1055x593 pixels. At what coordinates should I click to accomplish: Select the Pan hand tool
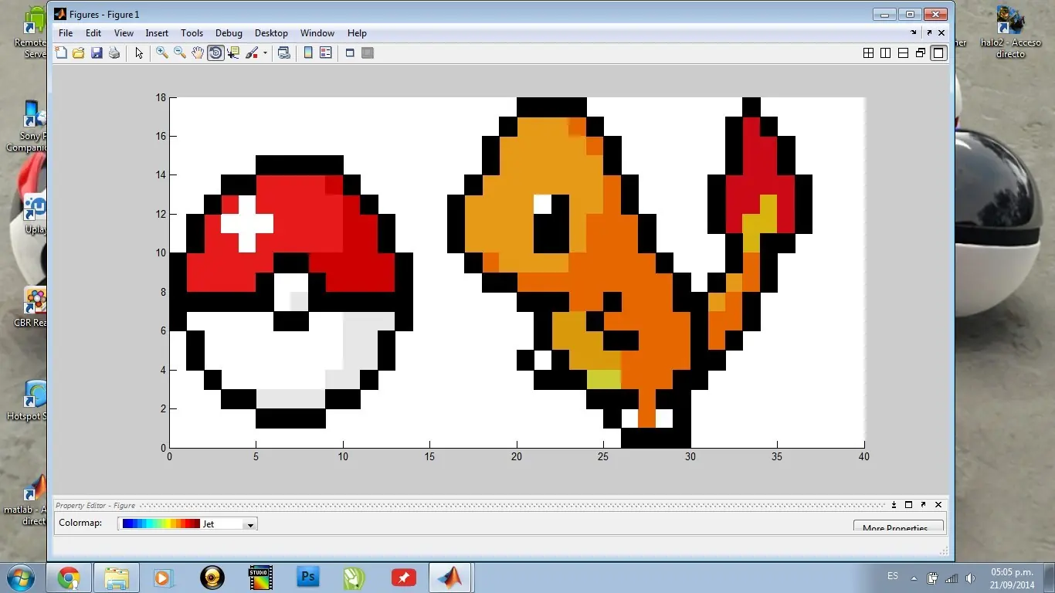pos(198,53)
